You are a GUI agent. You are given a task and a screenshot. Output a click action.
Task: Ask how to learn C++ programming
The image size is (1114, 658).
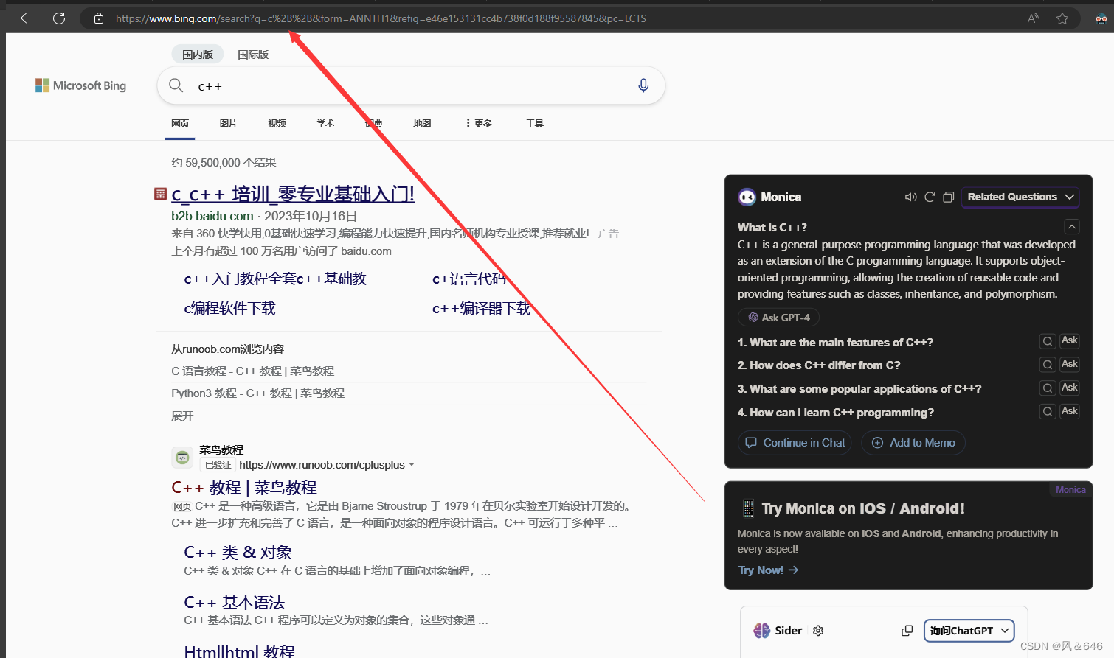pyautogui.click(x=1070, y=412)
